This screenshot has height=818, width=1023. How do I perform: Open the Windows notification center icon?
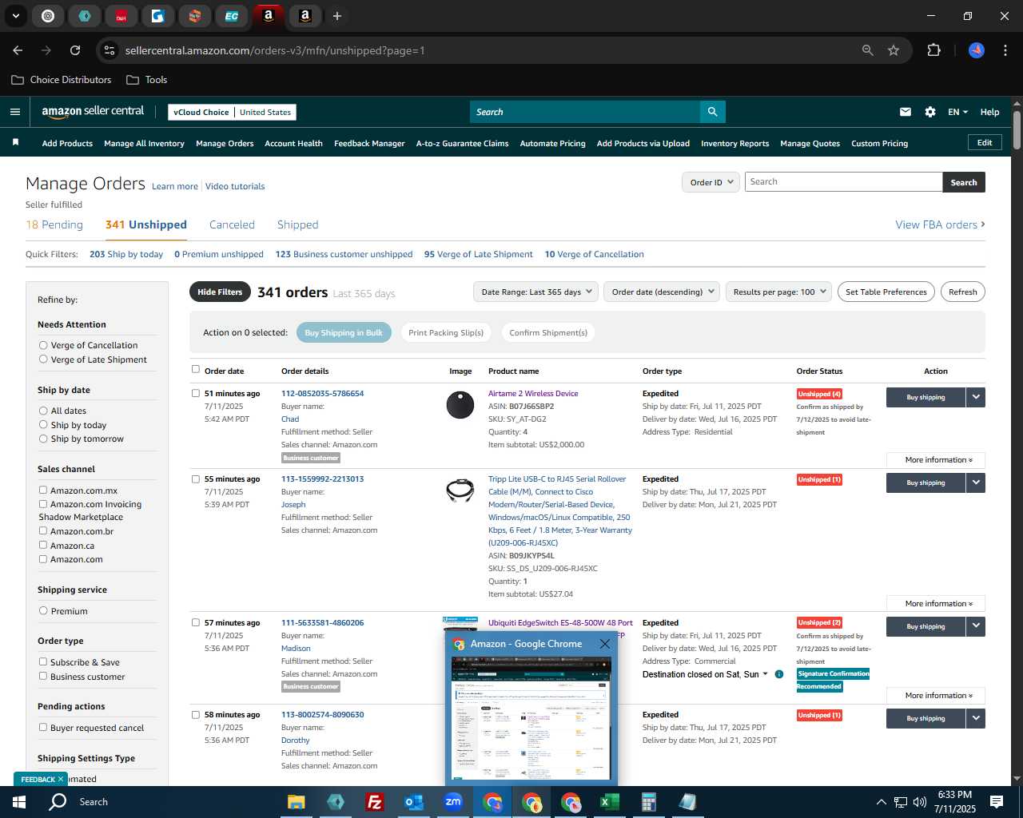(x=996, y=802)
